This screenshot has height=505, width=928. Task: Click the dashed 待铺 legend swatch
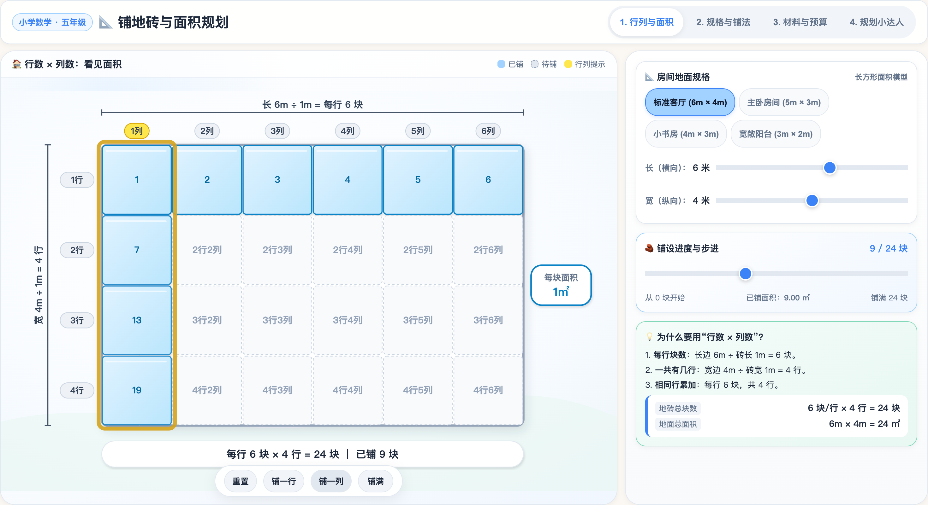coord(535,64)
